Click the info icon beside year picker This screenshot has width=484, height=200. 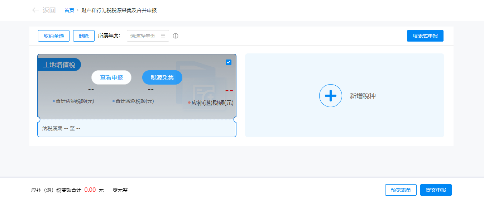point(176,36)
